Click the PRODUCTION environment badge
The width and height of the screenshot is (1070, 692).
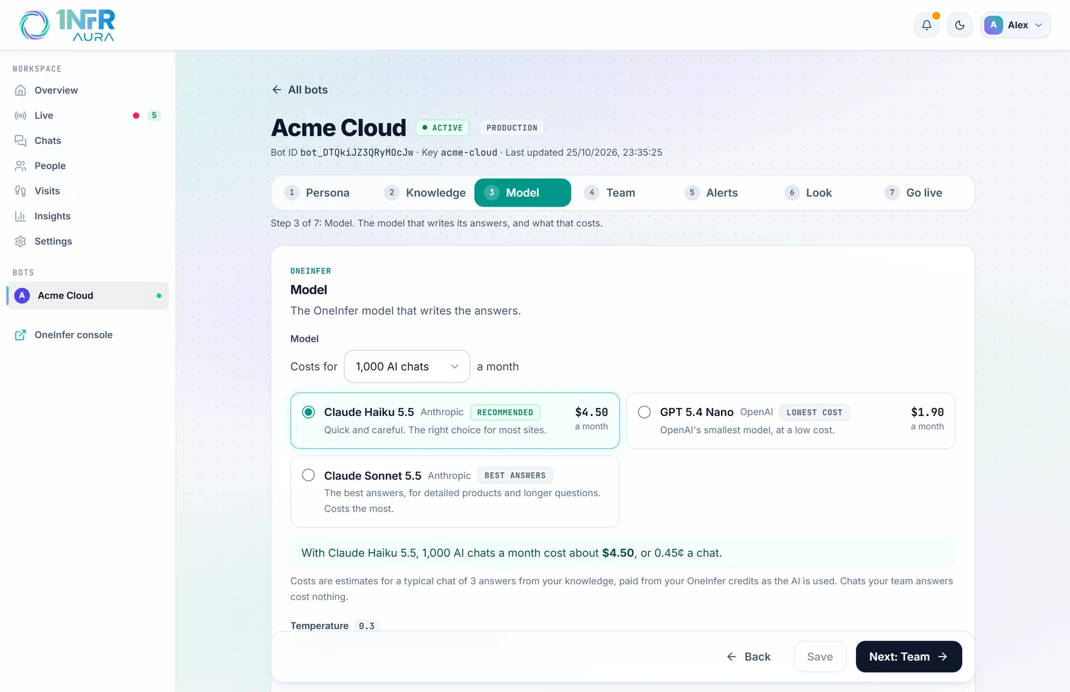pyautogui.click(x=512, y=128)
